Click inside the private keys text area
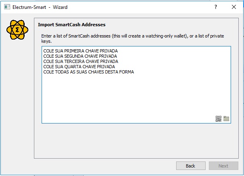244x176 pixels. [136, 85]
